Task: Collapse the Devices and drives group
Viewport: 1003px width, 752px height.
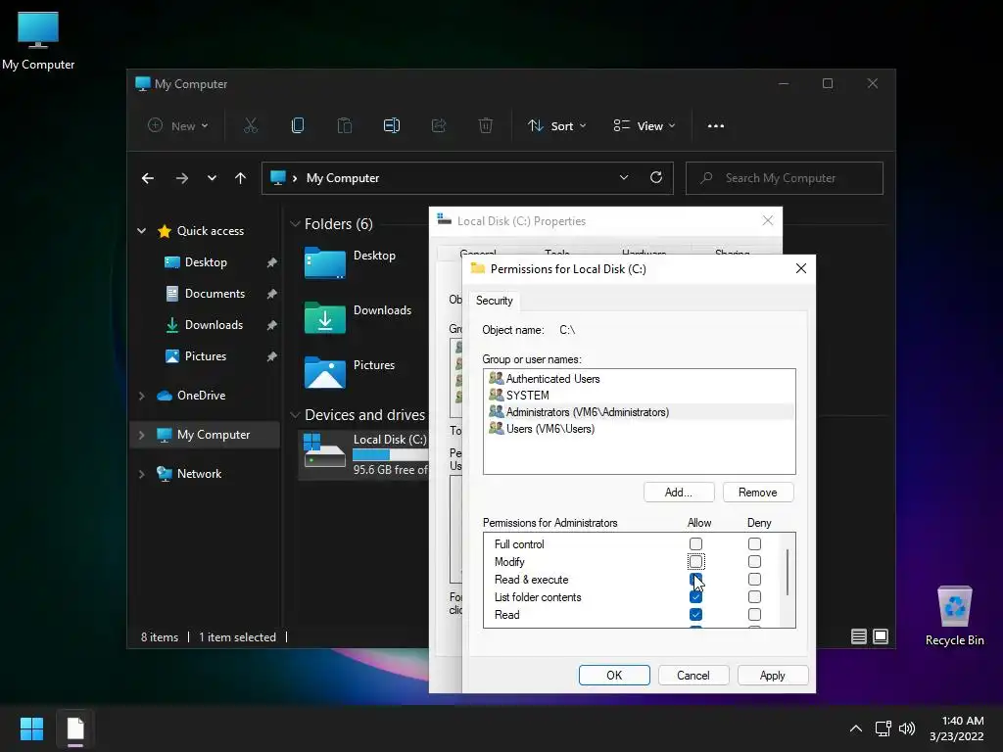Action: point(295,415)
